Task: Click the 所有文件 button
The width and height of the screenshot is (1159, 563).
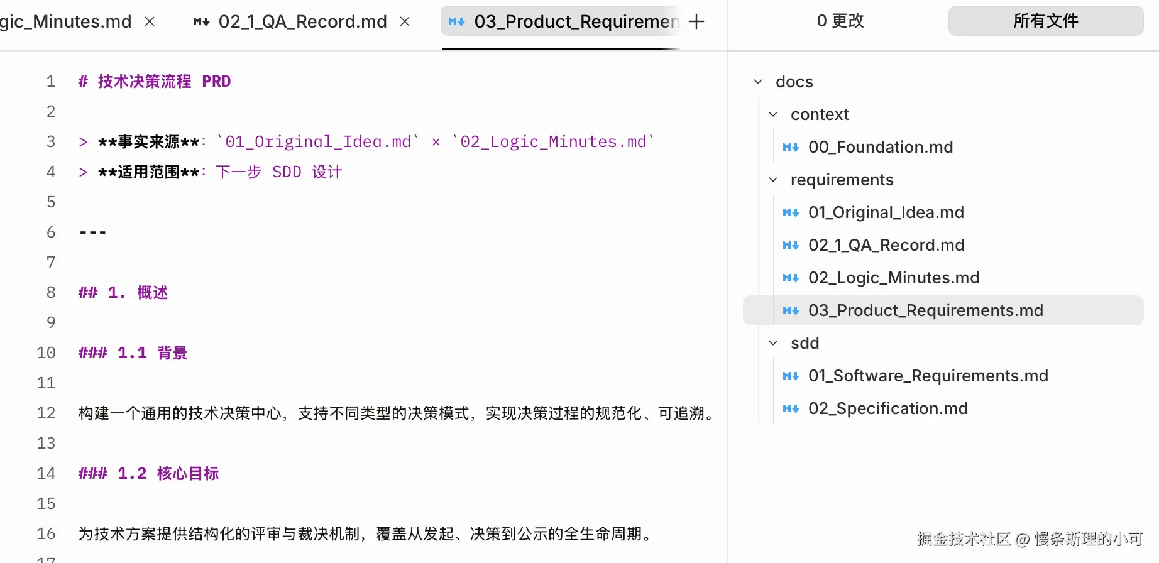Action: pos(1045,21)
